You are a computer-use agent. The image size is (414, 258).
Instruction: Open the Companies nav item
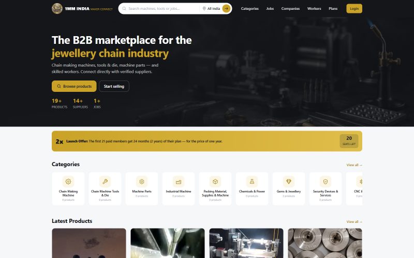290,8
